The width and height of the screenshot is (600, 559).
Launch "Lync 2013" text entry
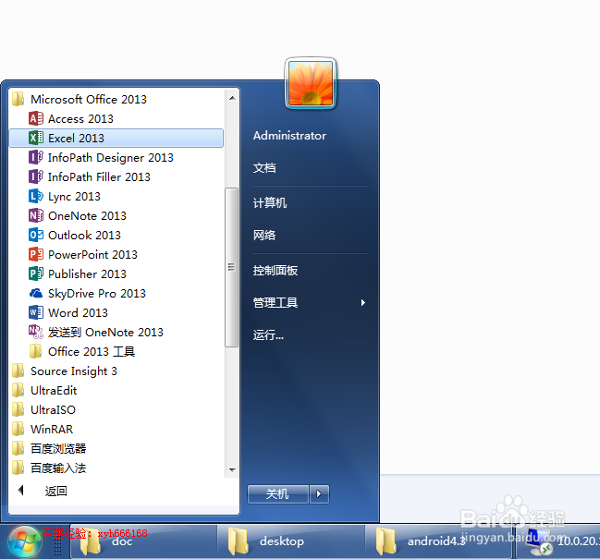74,197
